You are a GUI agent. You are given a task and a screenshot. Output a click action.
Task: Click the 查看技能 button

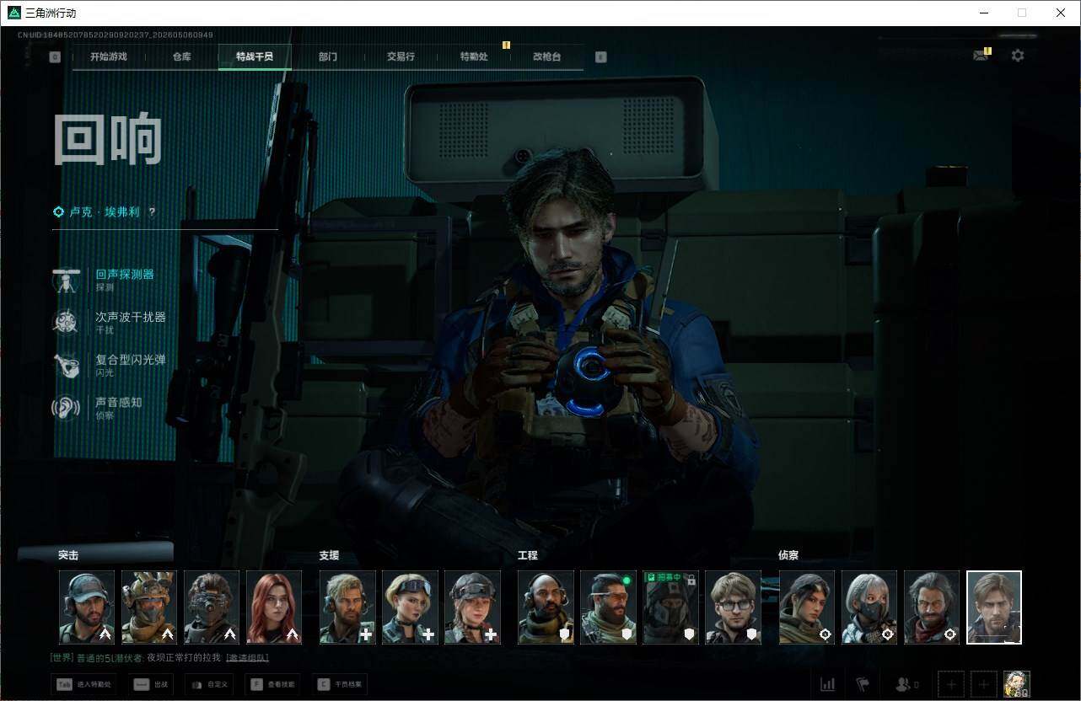[272, 684]
